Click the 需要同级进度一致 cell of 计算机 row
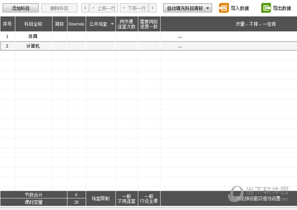 click(x=149, y=46)
